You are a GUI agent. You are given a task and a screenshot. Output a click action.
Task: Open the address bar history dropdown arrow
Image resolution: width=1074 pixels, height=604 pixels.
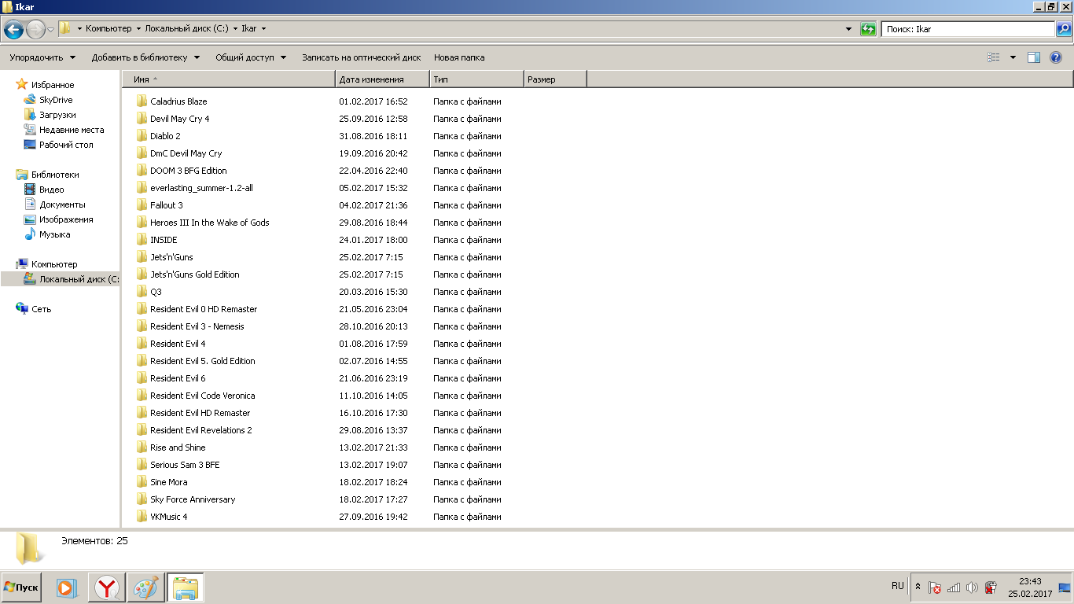848,29
